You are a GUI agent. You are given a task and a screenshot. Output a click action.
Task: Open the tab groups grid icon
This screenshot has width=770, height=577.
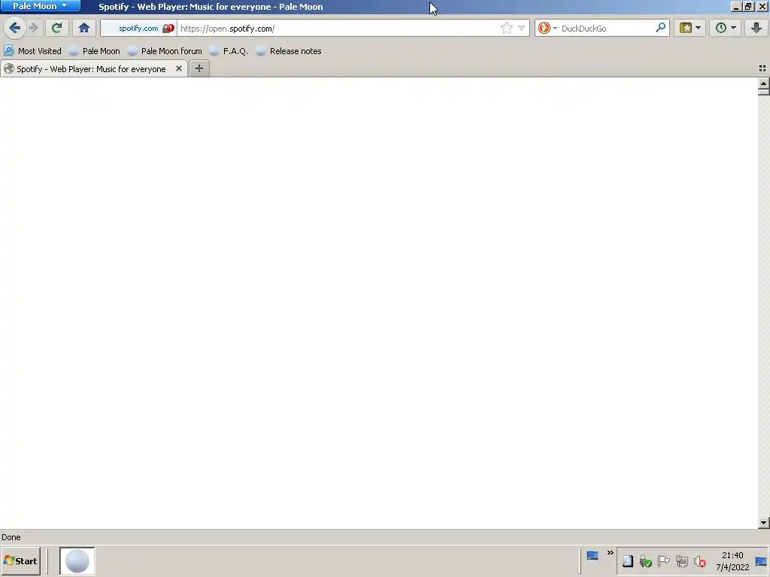(762, 68)
